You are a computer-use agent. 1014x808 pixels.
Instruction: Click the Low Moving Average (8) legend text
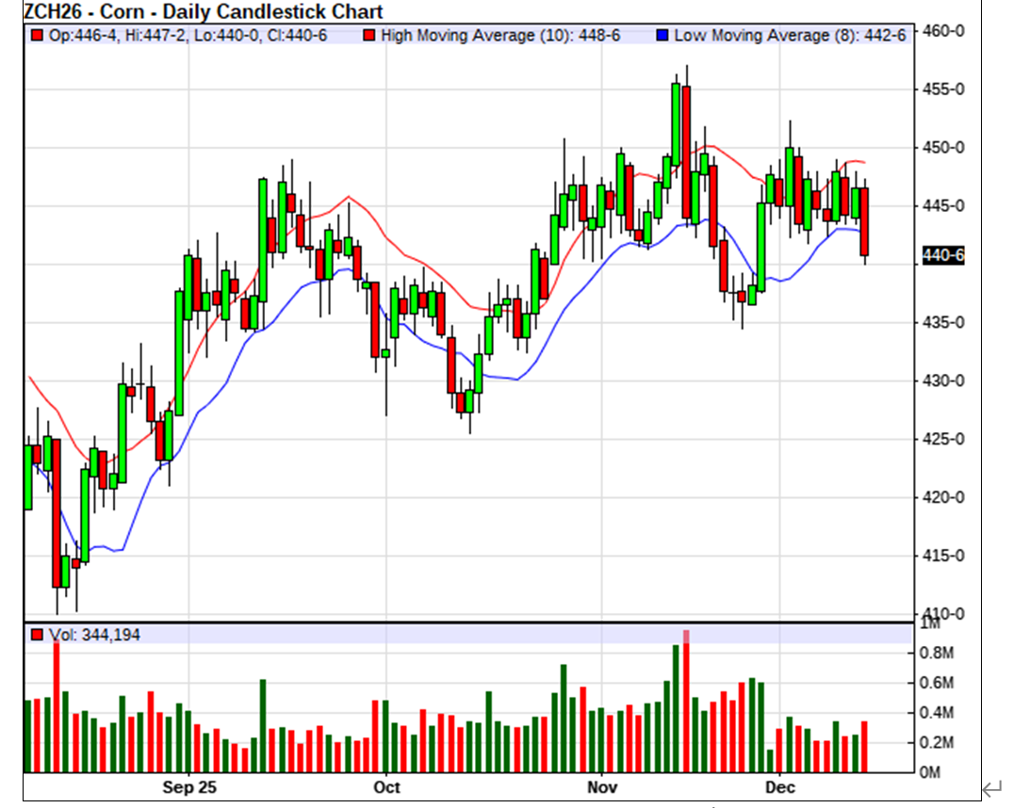click(x=790, y=35)
